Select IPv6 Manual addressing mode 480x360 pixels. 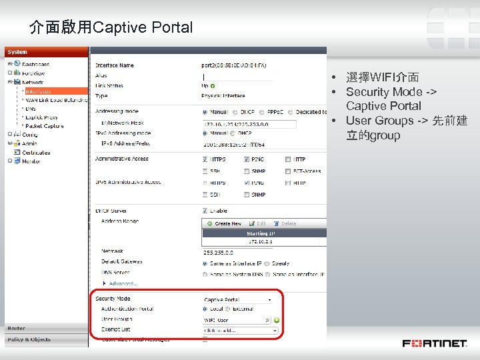(205, 133)
